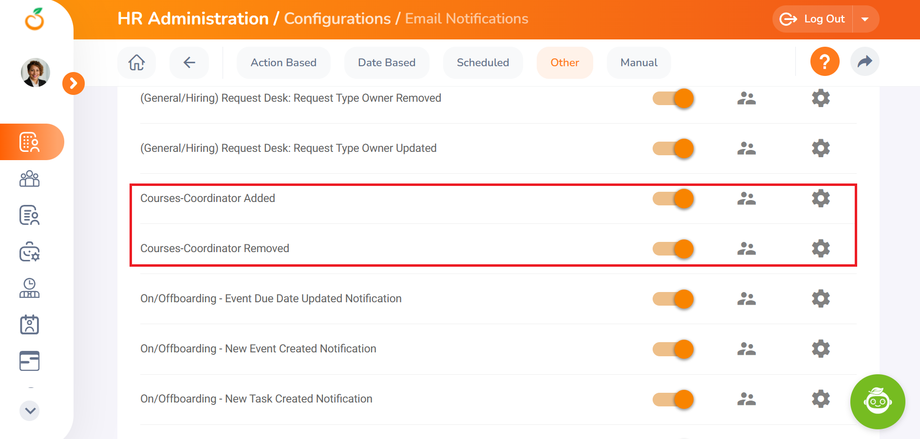920x439 pixels.
Task: Toggle off Courses-Coordinator Added notification
Action: [x=673, y=199]
